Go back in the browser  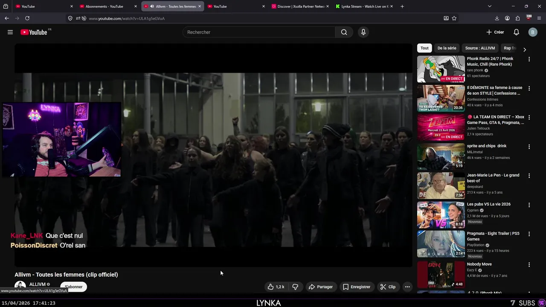coord(7,18)
